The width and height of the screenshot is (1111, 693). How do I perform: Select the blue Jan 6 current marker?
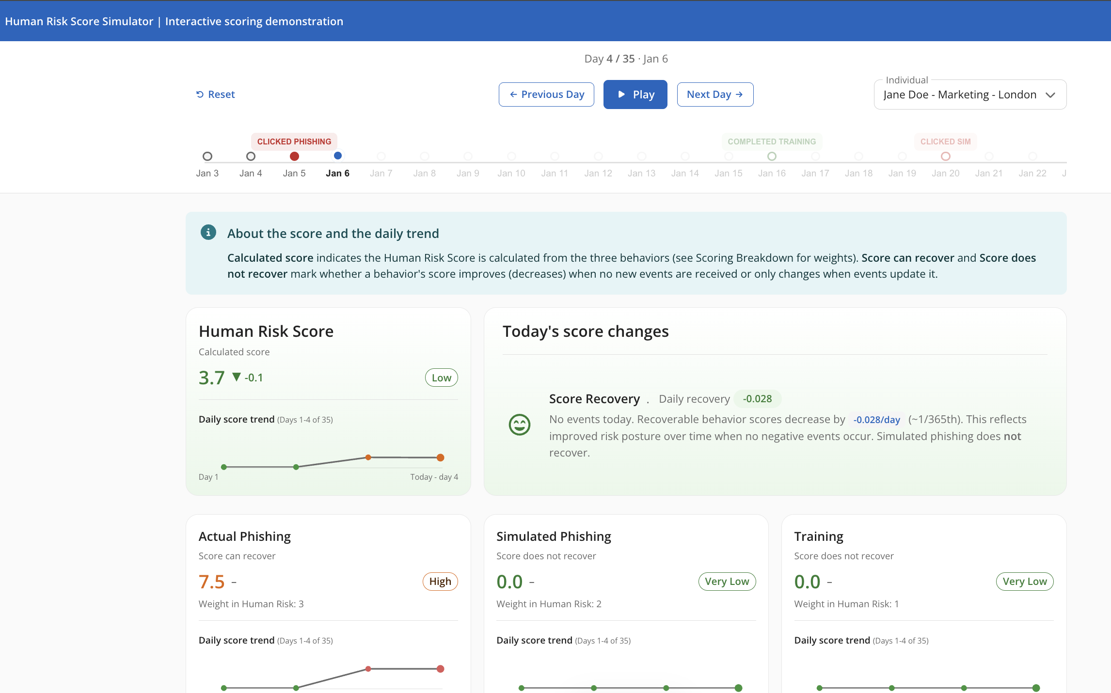(338, 156)
